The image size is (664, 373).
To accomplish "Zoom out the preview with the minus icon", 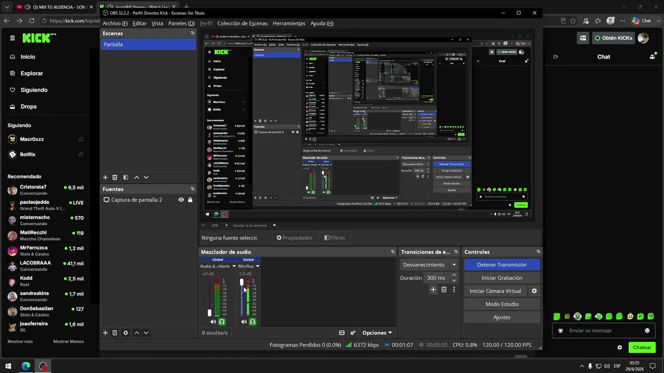I will 203,225.
